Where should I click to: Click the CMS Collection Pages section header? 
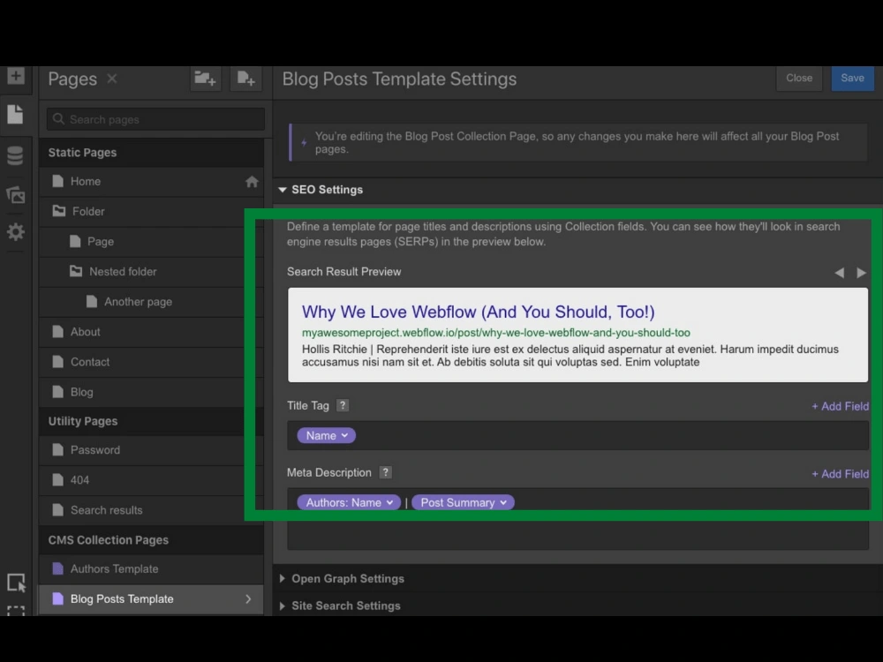151,540
